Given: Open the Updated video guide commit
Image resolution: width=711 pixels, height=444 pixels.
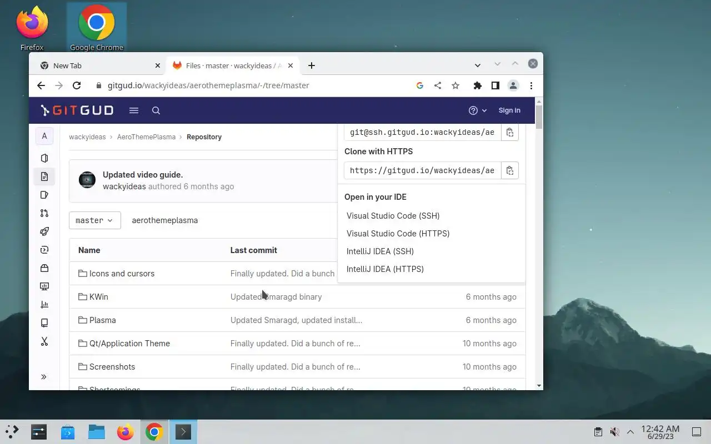Looking at the screenshot, I should [x=143, y=175].
